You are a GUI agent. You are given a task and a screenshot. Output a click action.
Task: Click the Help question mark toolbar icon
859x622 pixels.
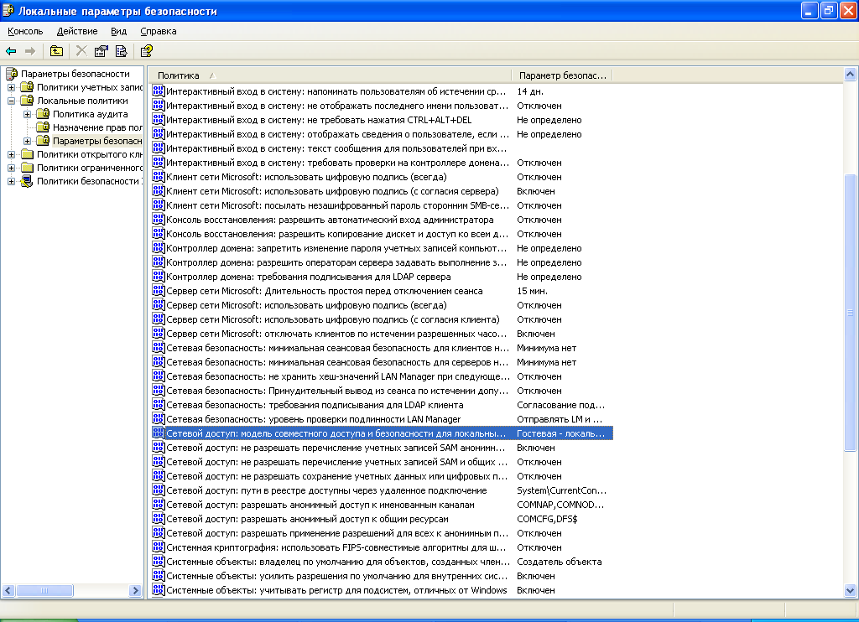(146, 51)
